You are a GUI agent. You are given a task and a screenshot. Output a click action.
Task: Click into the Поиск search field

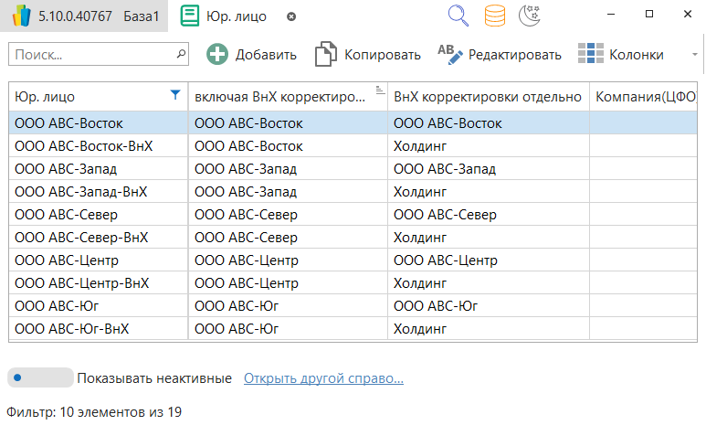click(x=90, y=54)
